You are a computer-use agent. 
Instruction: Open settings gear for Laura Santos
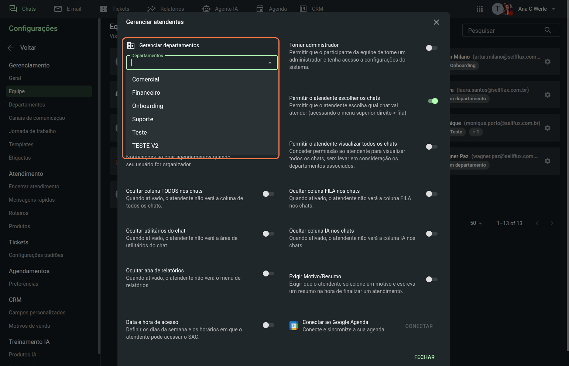548,95
